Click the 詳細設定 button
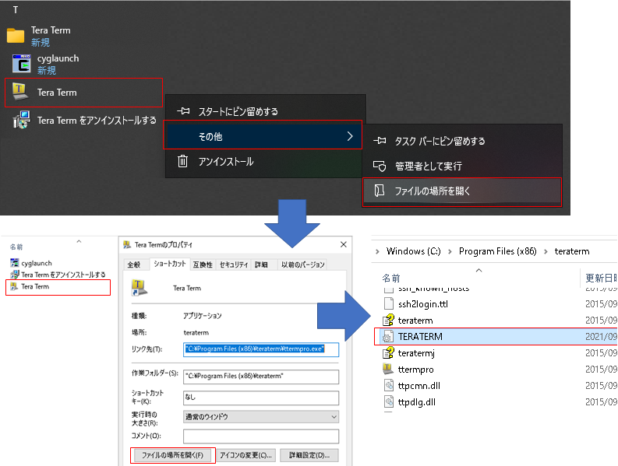The image size is (618, 466). pyautogui.click(x=309, y=455)
